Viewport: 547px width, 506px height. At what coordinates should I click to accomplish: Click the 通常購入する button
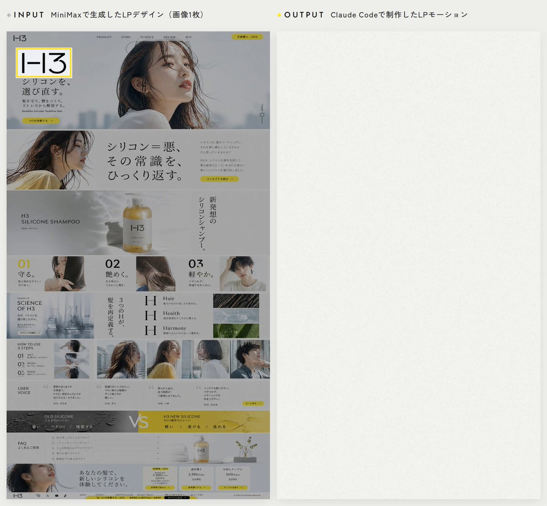[x=196, y=487]
